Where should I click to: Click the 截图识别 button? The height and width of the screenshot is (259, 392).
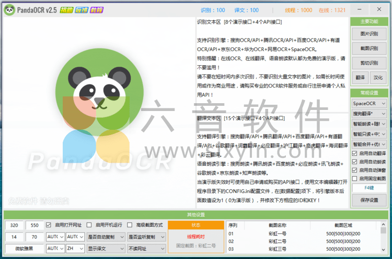(x=369, y=48)
